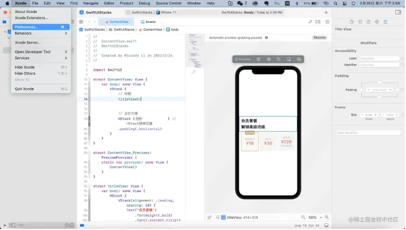
Task: Open the Apple menu
Action: click(7, 3)
